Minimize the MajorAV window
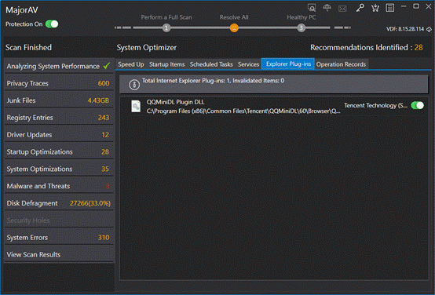This screenshot has width=435, height=295. (x=404, y=6)
